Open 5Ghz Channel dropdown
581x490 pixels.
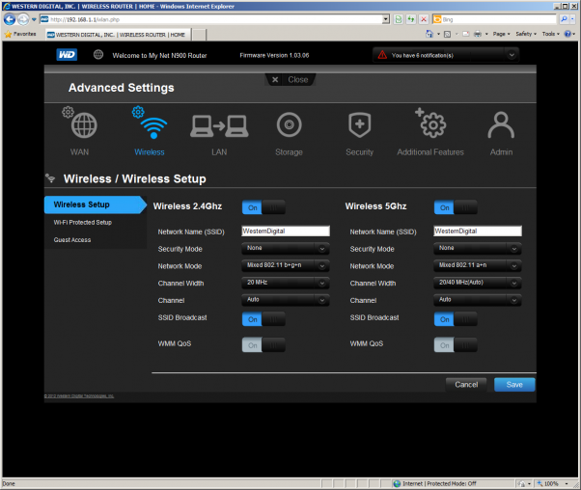coord(477,300)
